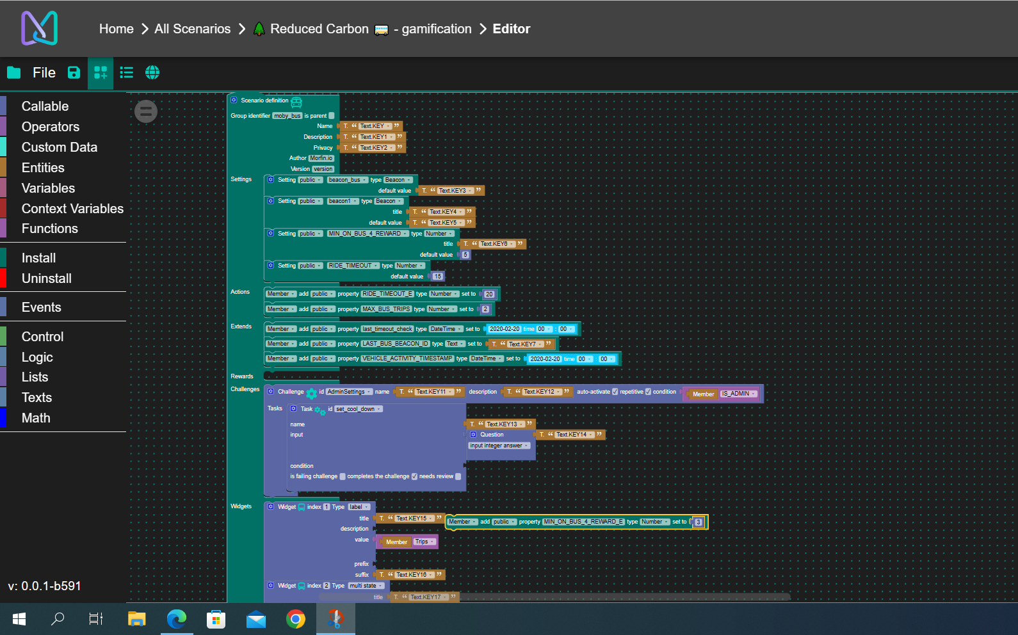Click the Group identifier moby_bus field
Viewport: 1018px width, 635px height.
click(287, 116)
